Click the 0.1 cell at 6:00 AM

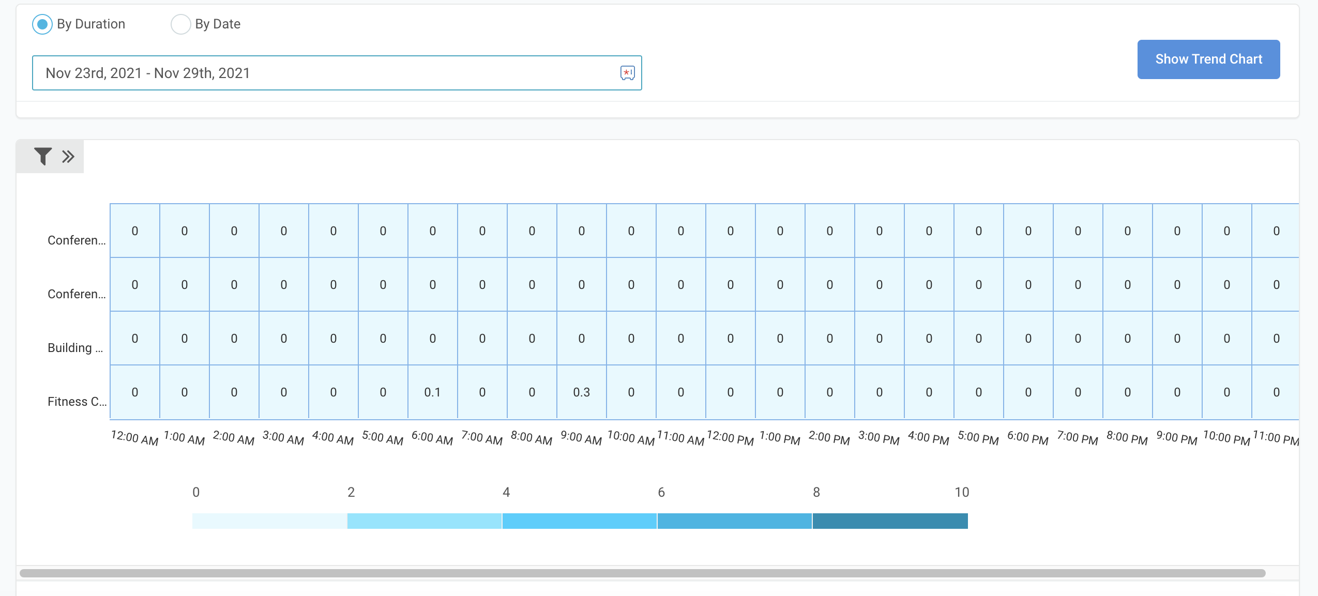(432, 392)
